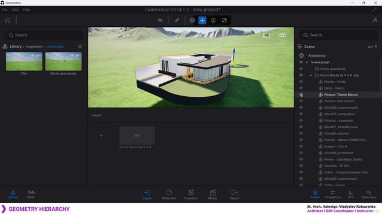
Task: Click the library Search field
Action: click(x=44, y=35)
